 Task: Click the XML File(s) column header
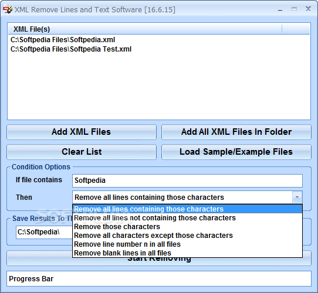click(145, 29)
